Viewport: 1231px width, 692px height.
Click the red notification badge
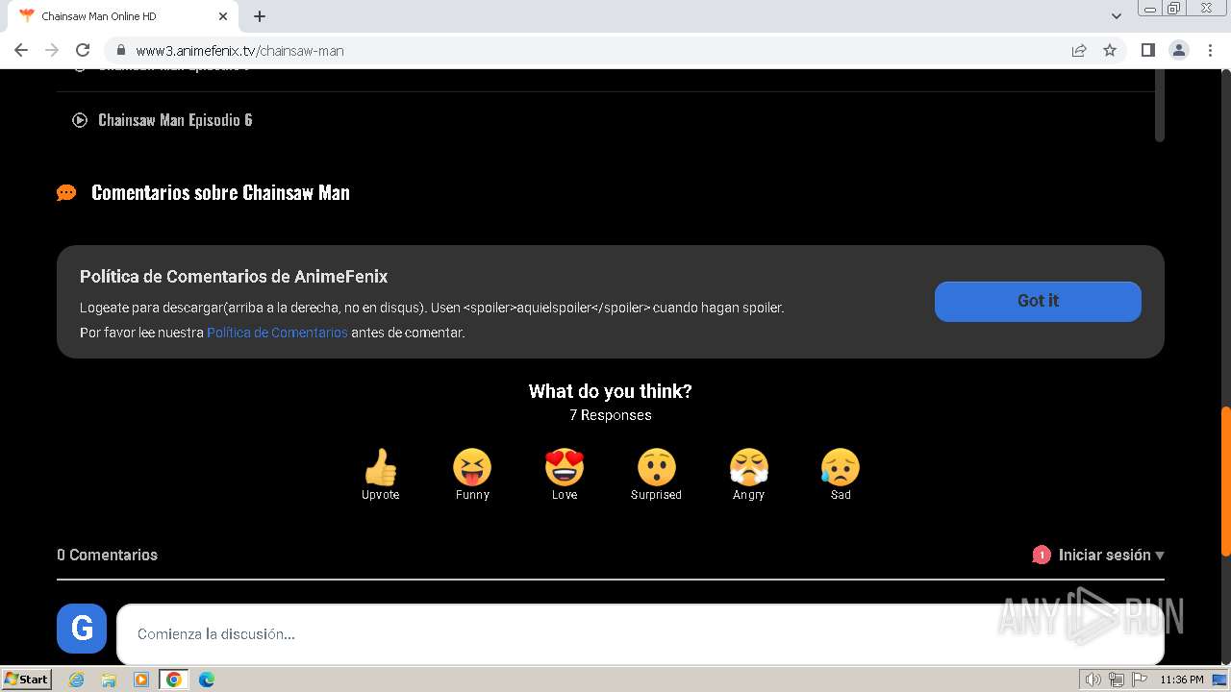tap(1041, 555)
